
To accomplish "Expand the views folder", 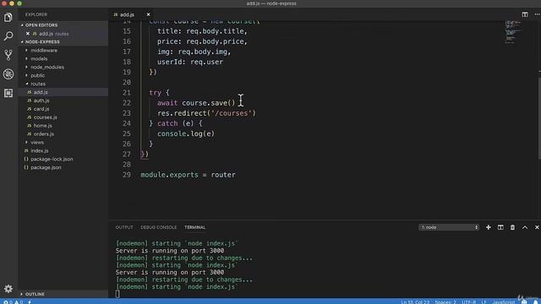I will click(37, 142).
